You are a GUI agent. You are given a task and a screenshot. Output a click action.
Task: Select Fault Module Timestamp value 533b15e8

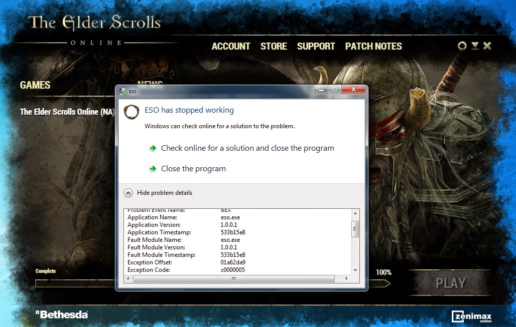point(233,255)
